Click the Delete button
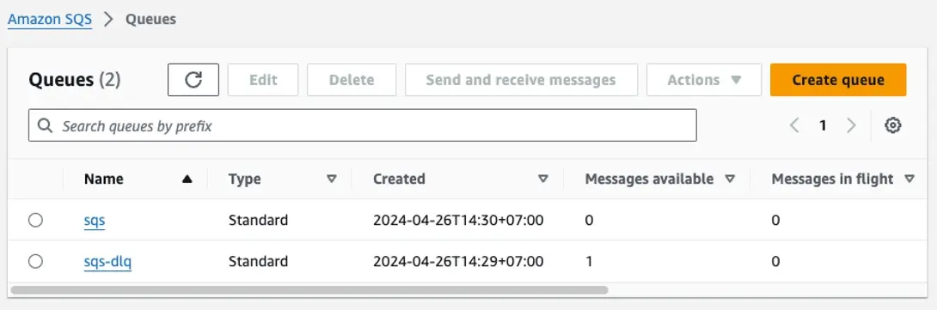 (x=352, y=80)
